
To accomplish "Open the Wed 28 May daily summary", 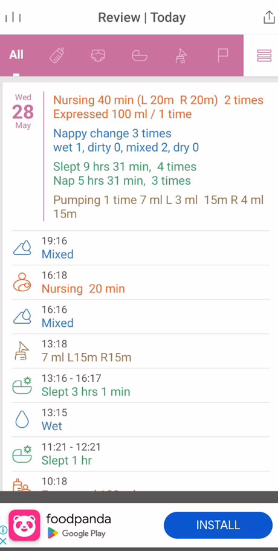I will (140, 156).
